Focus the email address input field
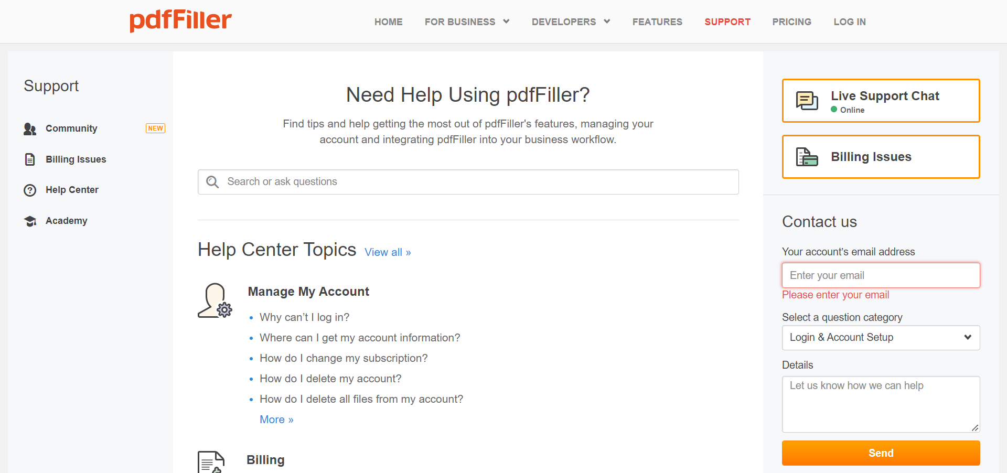This screenshot has height=473, width=1007. 881,275
